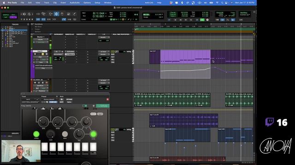Open the Window menu
Image resolution: width=295 pixels, height=165 pixels.
[107, 3]
